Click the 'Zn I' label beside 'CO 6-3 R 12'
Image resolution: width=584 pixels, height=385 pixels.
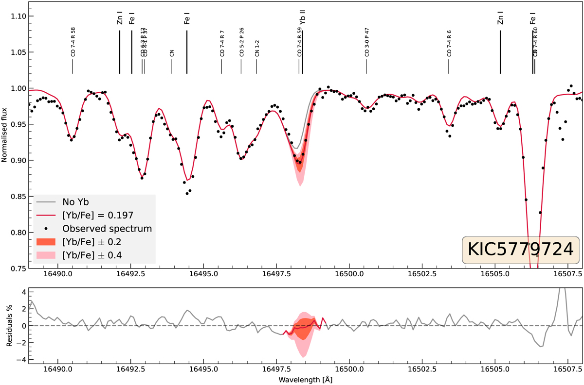tap(120, 19)
